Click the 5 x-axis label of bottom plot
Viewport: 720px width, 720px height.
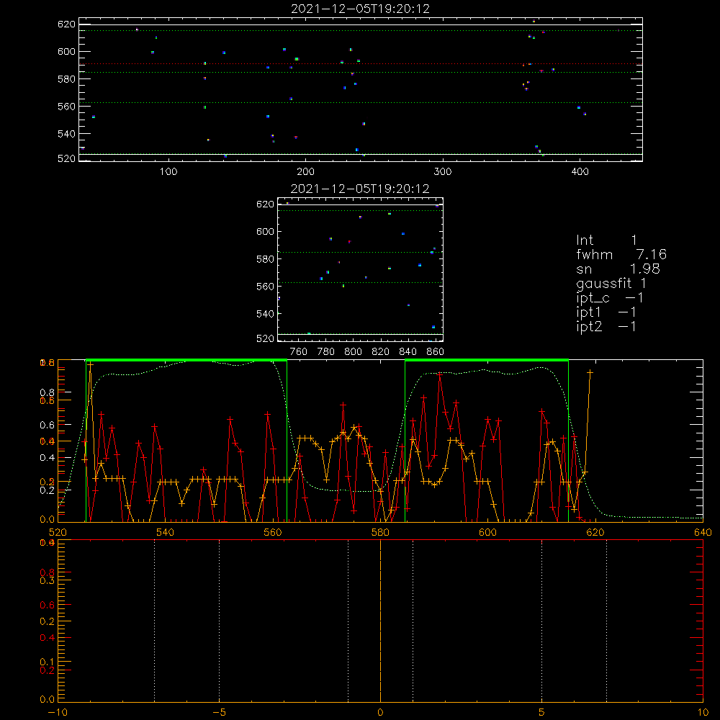542,712
